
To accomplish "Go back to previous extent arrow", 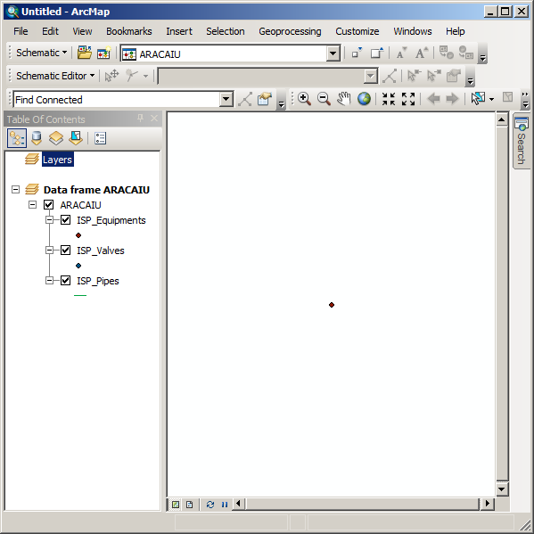I will pyautogui.click(x=433, y=99).
